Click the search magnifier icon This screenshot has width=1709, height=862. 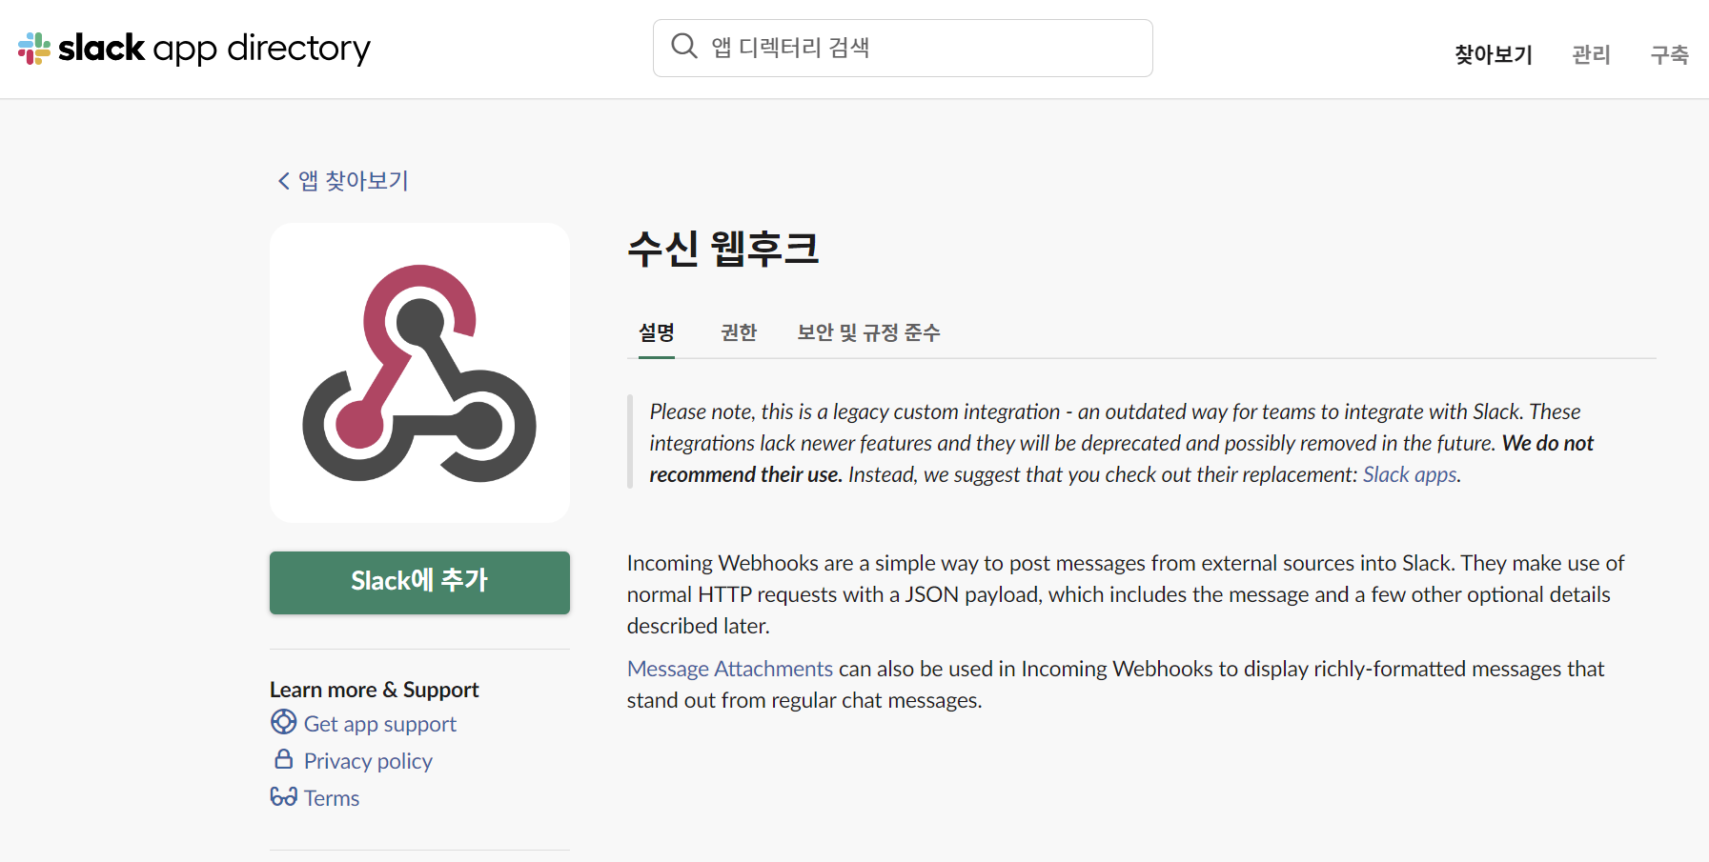tap(684, 46)
